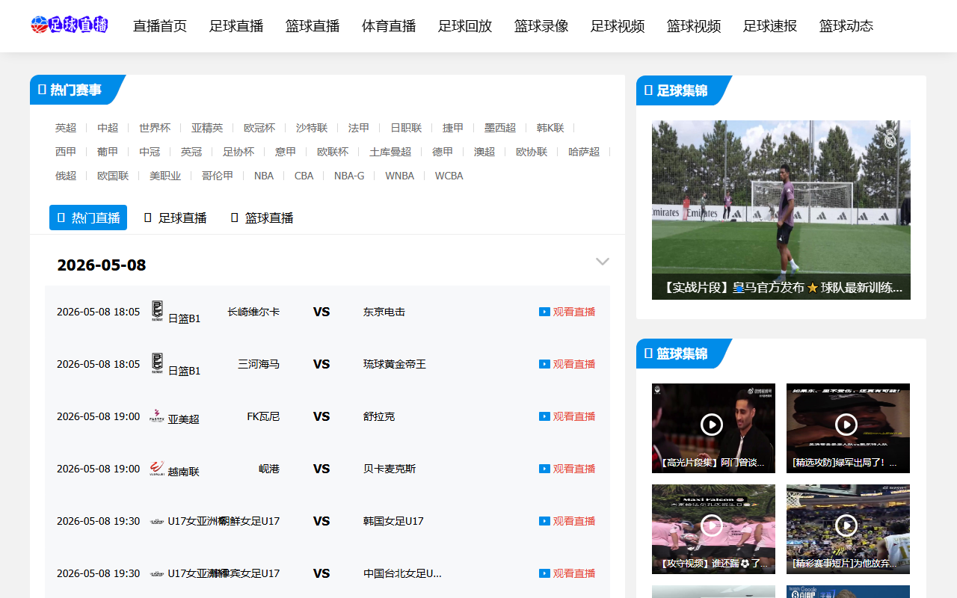This screenshot has width=957, height=598.
Task: Open the 篮球直播 top nav item
Action: pyautogui.click(x=313, y=26)
